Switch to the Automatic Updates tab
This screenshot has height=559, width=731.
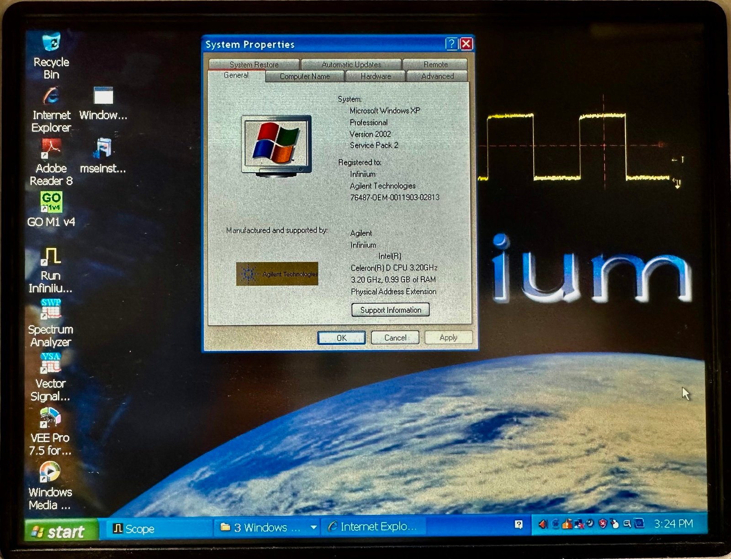point(351,64)
